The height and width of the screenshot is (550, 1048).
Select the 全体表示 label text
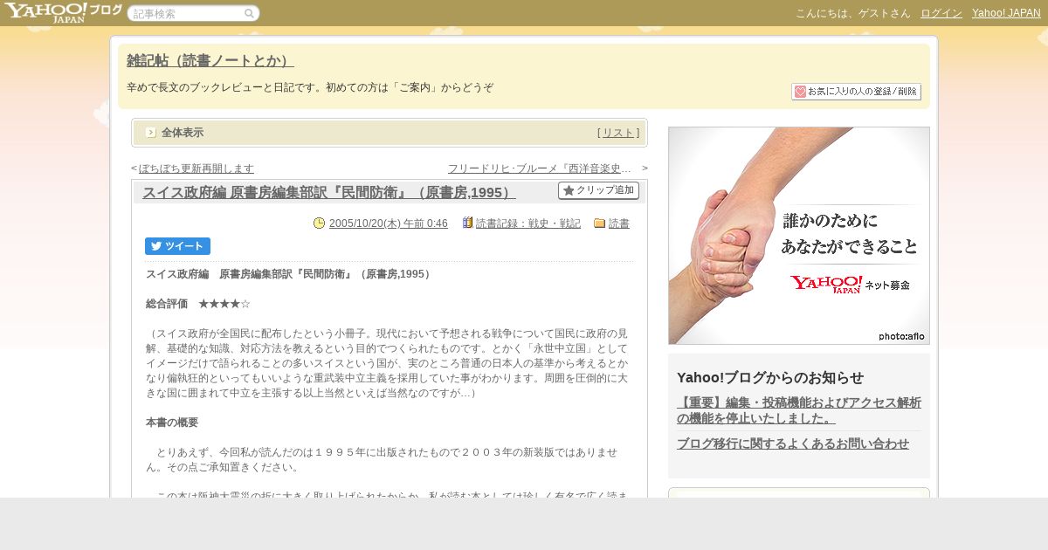(x=183, y=133)
